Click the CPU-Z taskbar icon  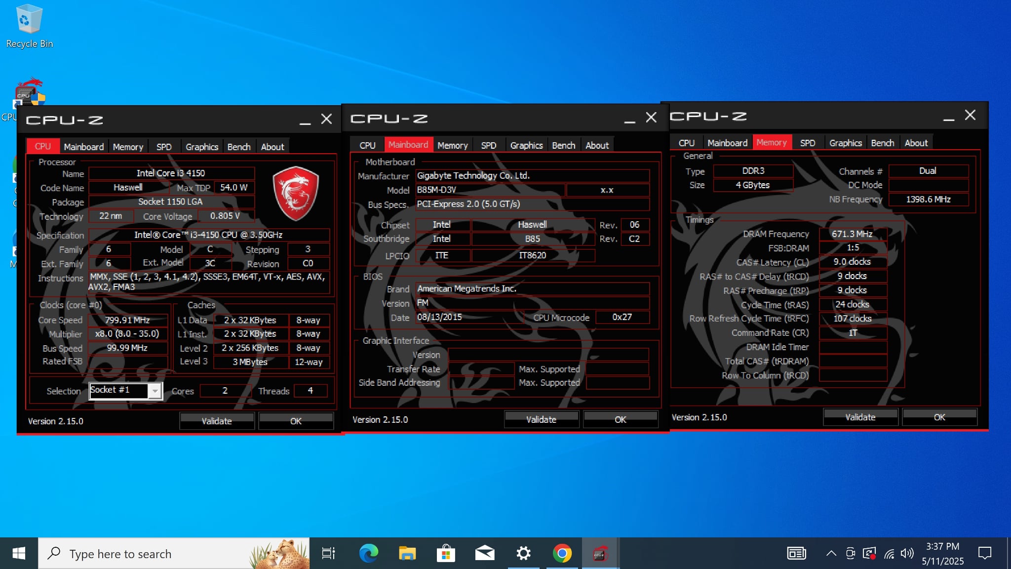600,554
